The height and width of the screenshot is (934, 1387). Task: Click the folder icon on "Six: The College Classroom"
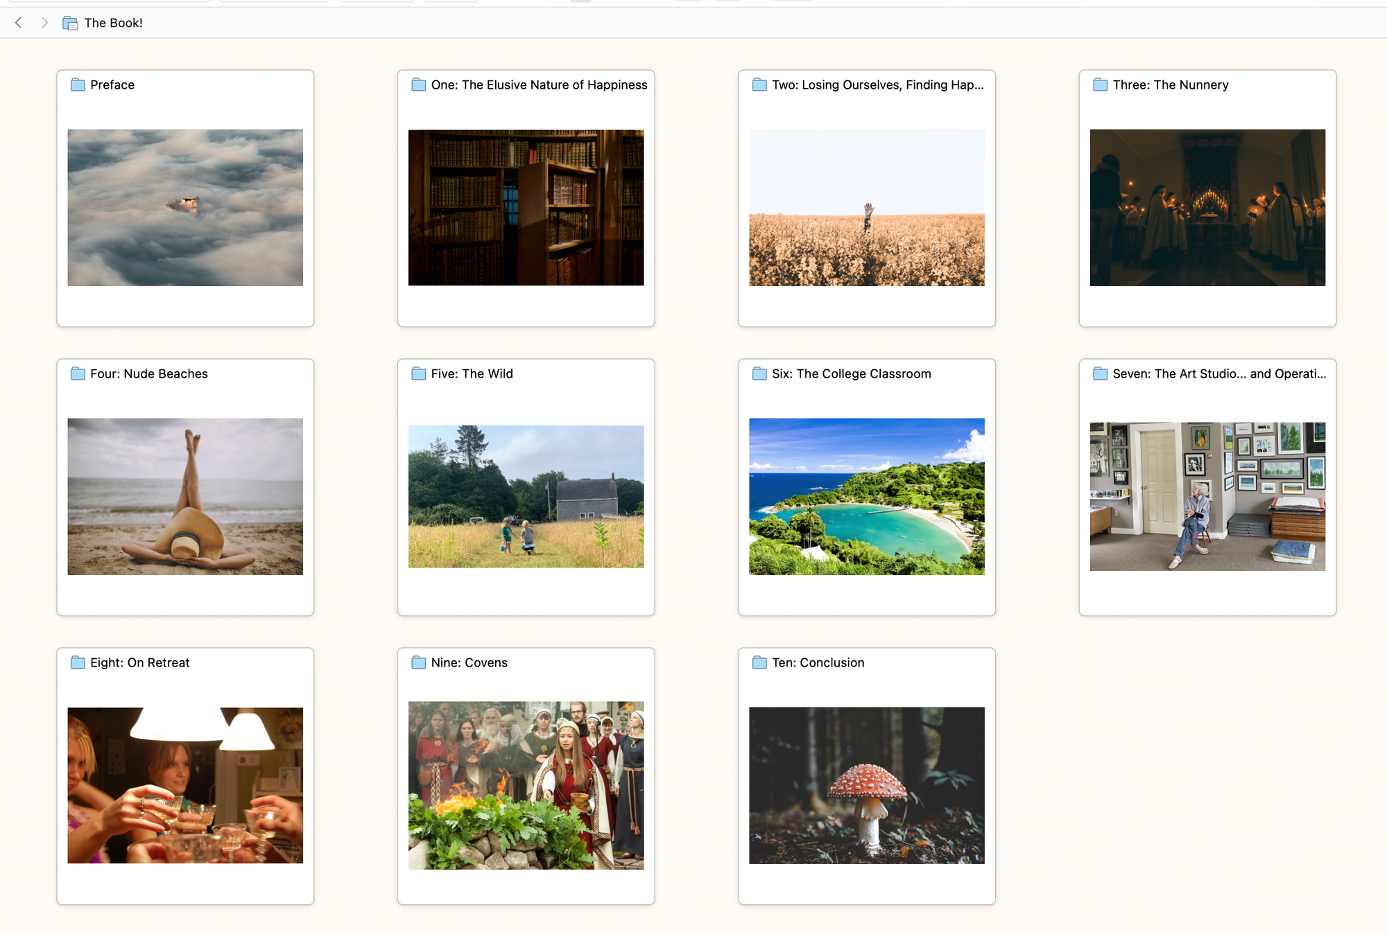[759, 373]
